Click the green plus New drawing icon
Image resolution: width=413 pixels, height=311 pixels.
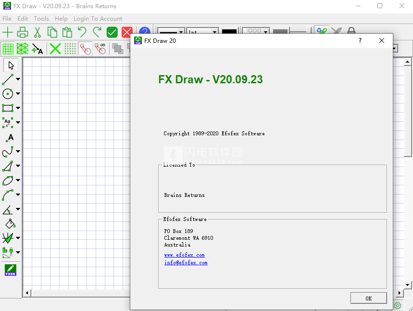click(8, 32)
